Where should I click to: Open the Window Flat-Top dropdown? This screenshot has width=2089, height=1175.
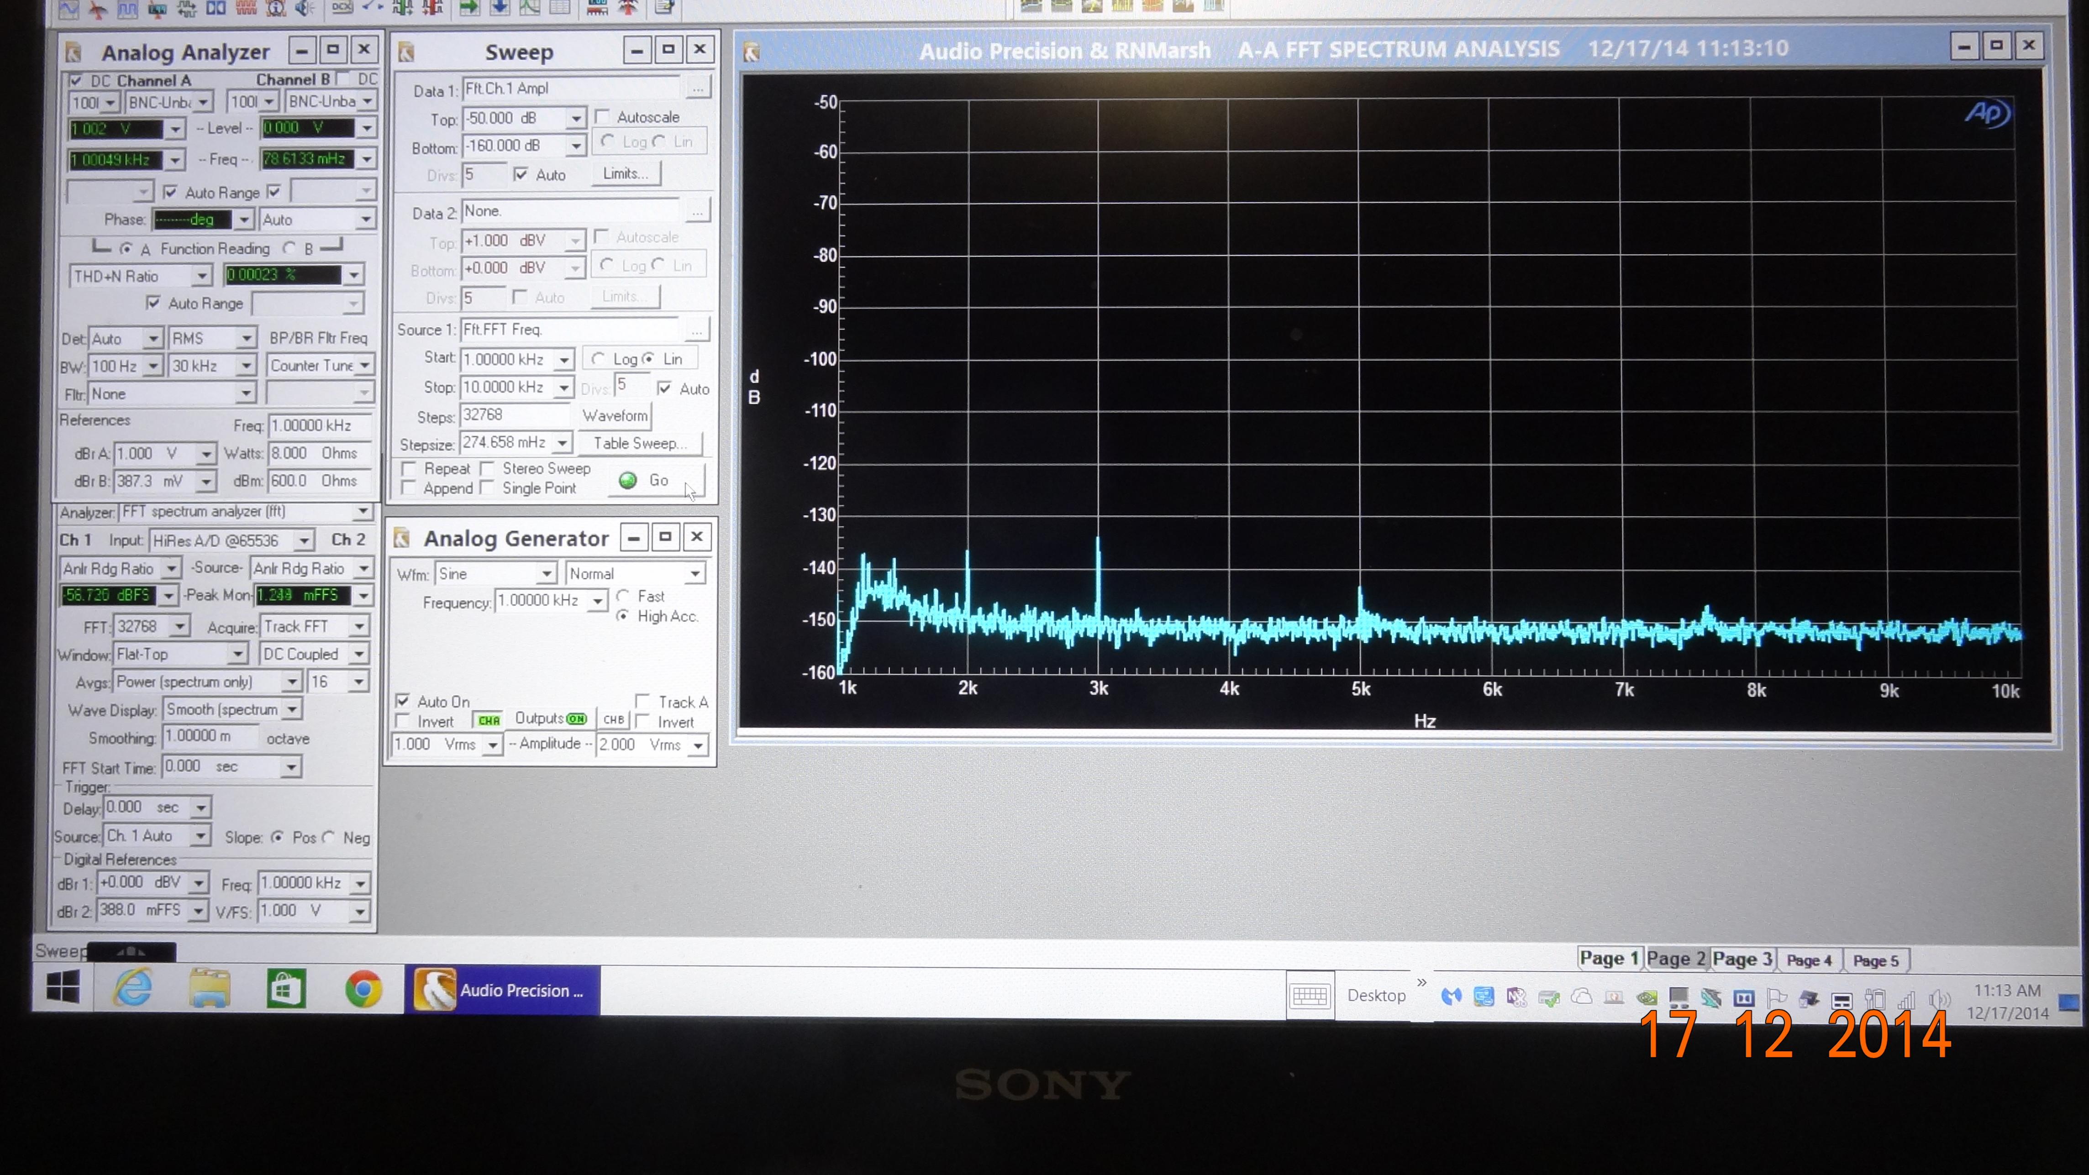point(237,654)
